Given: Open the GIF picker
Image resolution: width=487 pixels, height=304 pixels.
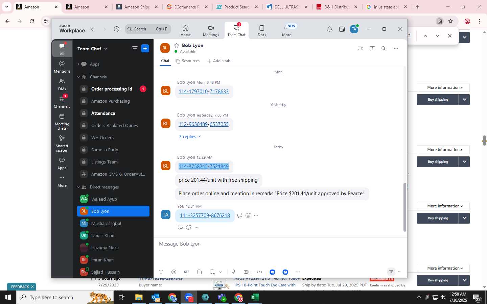Looking at the screenshot, I should tap(187, 272).
